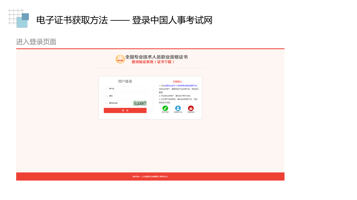Focus the 密码 input field
Screen dimensions: 357x200
(x=125, y=96)
